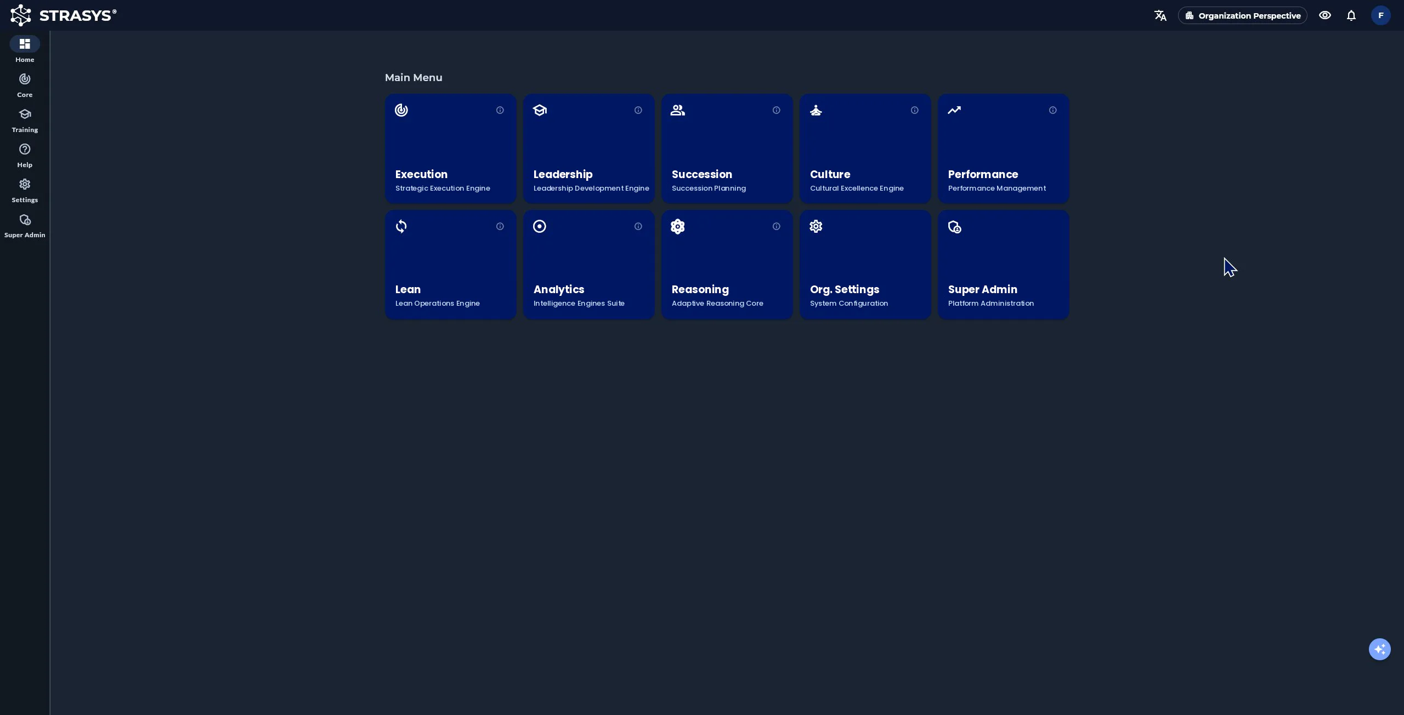1404x715 pixels.
Task: Click the Analytics target icon
Action: coord(540,226)
